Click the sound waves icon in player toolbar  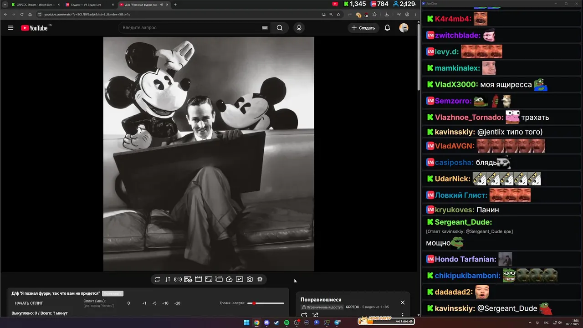[x=178, y=279]
